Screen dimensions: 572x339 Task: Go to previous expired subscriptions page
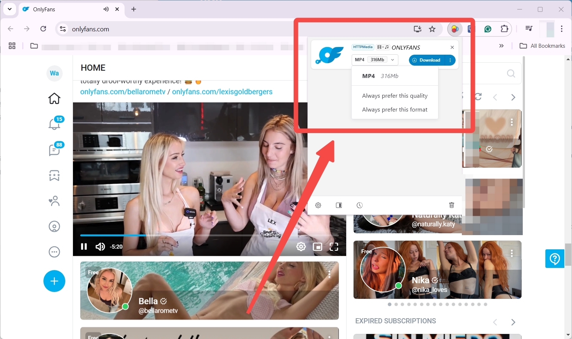(495, 322)
